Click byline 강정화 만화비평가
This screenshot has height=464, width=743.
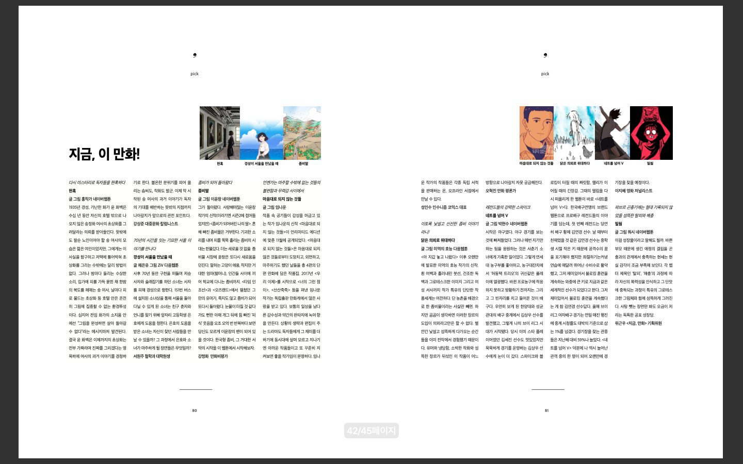tap(213, 356)
